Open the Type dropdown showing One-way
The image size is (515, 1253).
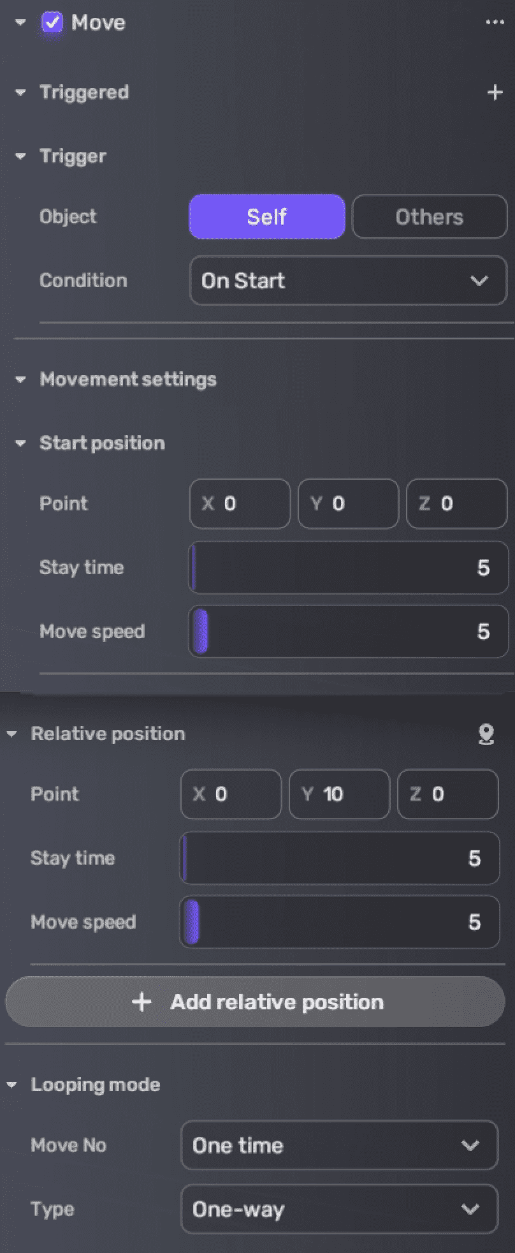[338, 1209]
